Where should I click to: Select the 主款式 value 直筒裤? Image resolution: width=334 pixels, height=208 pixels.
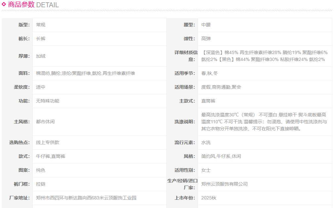(x=208, y=101)
